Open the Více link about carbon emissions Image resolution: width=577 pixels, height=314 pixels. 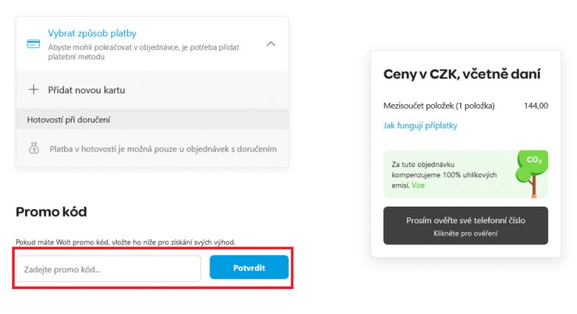(418, 186)
